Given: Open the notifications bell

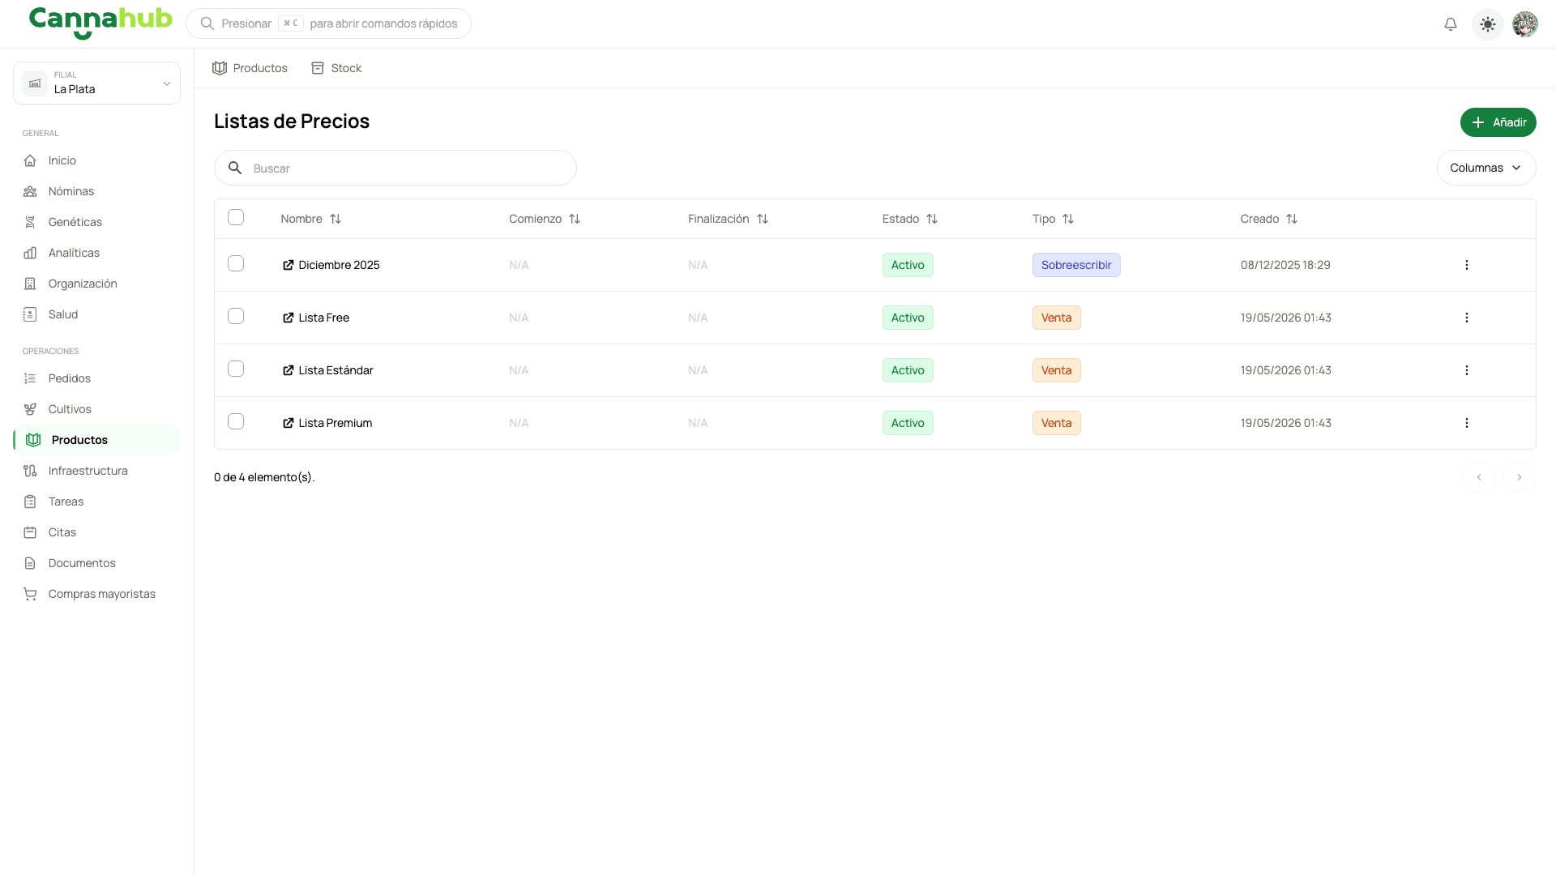Looking at the screenshot, I should [x=1451, y=24].
